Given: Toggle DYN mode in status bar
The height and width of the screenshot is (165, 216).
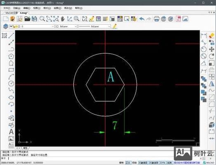Looking at the screenshot, I should 163,163.
